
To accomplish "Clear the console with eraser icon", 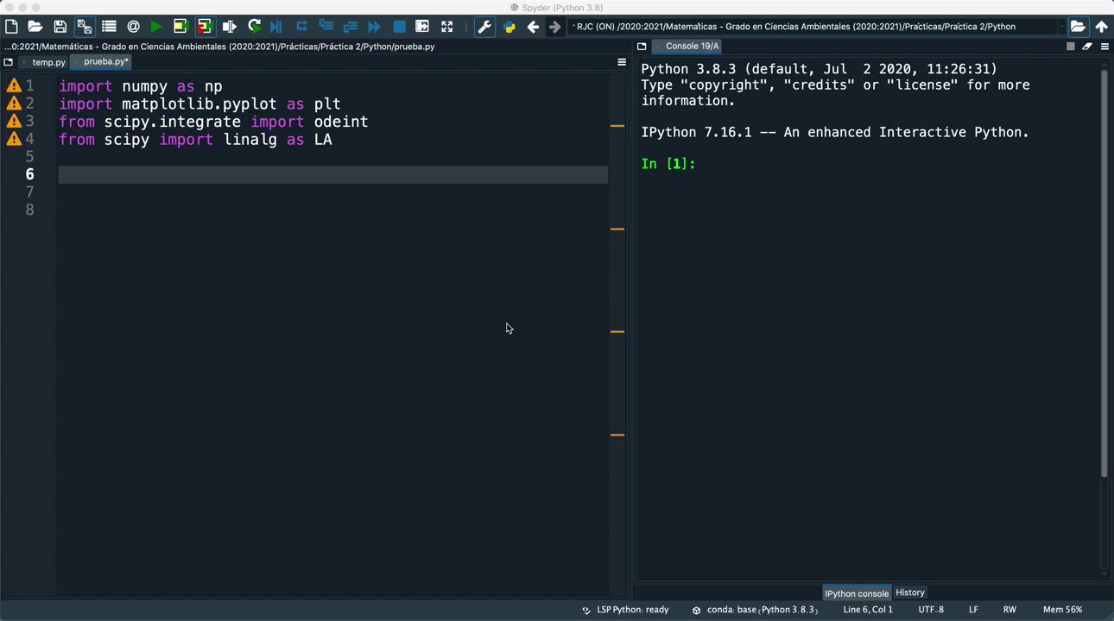I will pyautogui.click(x=1087, y=47).
